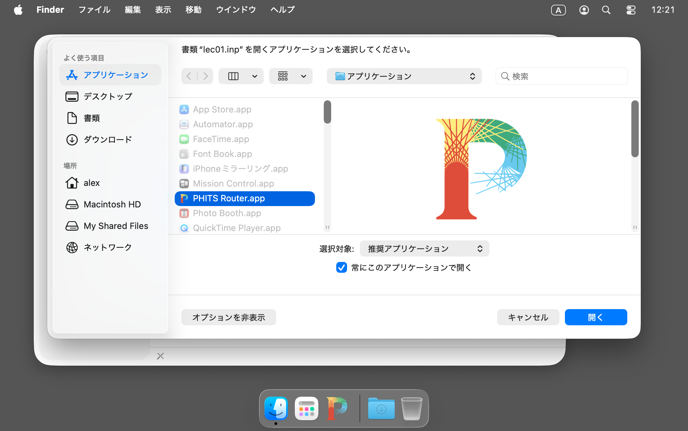Click オプションを非表示 button

[229, 317]
